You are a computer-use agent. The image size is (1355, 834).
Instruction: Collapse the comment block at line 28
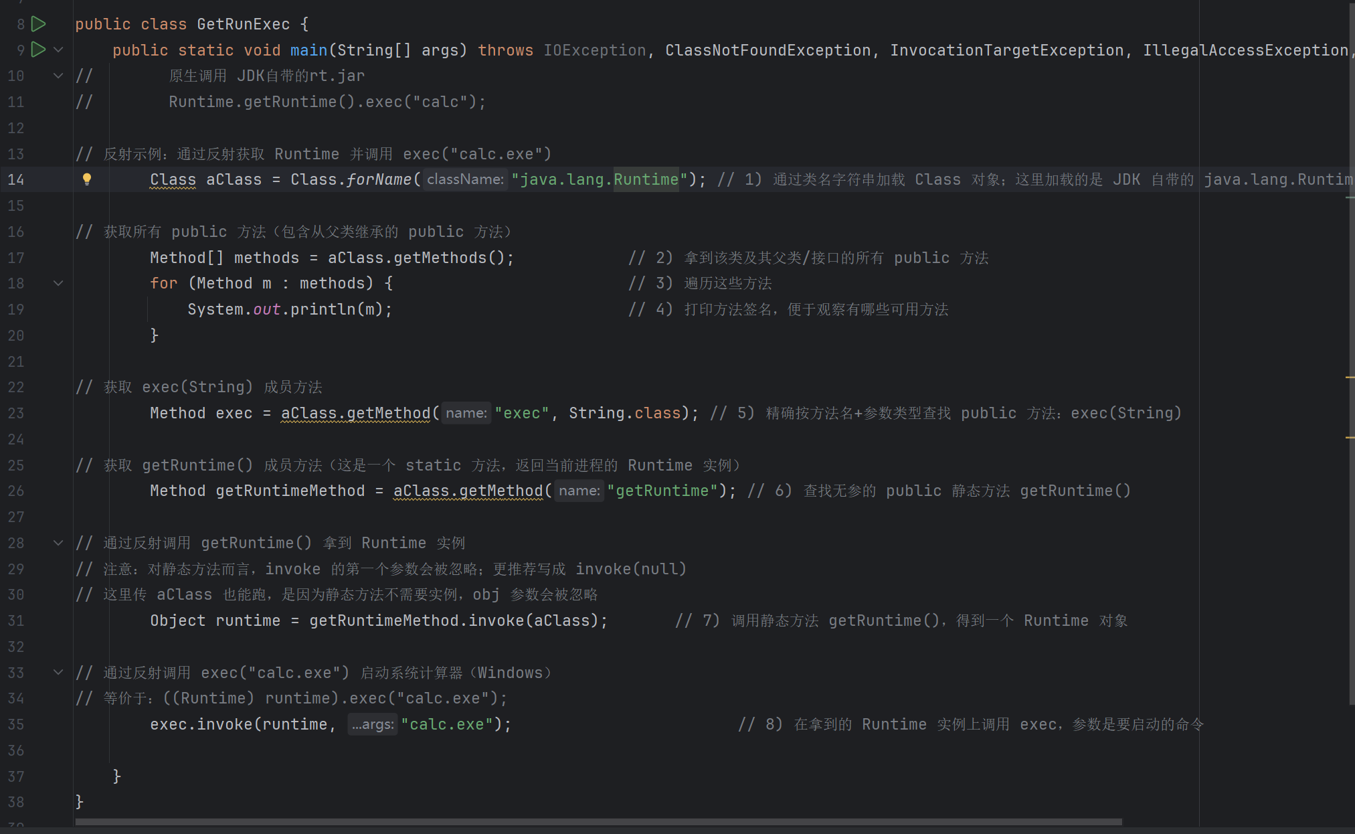coord(58,543)
